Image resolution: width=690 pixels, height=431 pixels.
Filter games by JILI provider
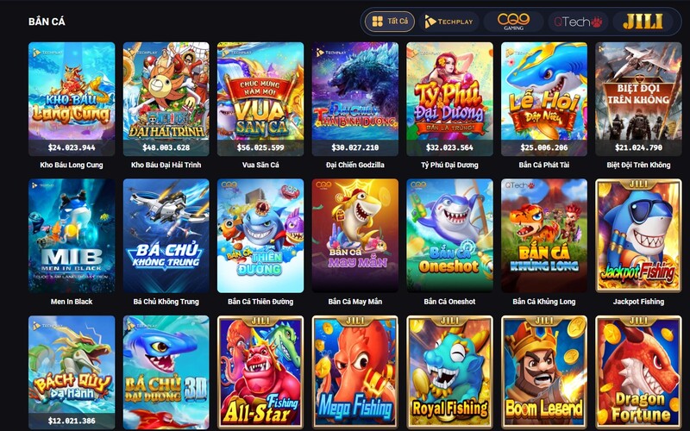pos(643,22)
